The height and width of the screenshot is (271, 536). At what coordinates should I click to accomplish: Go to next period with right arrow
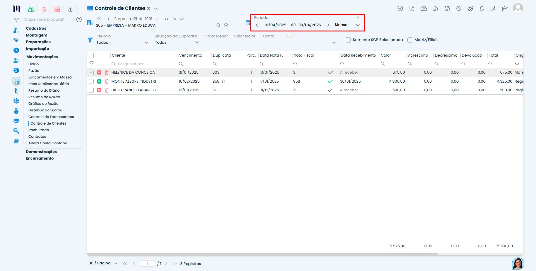[328, 25]
